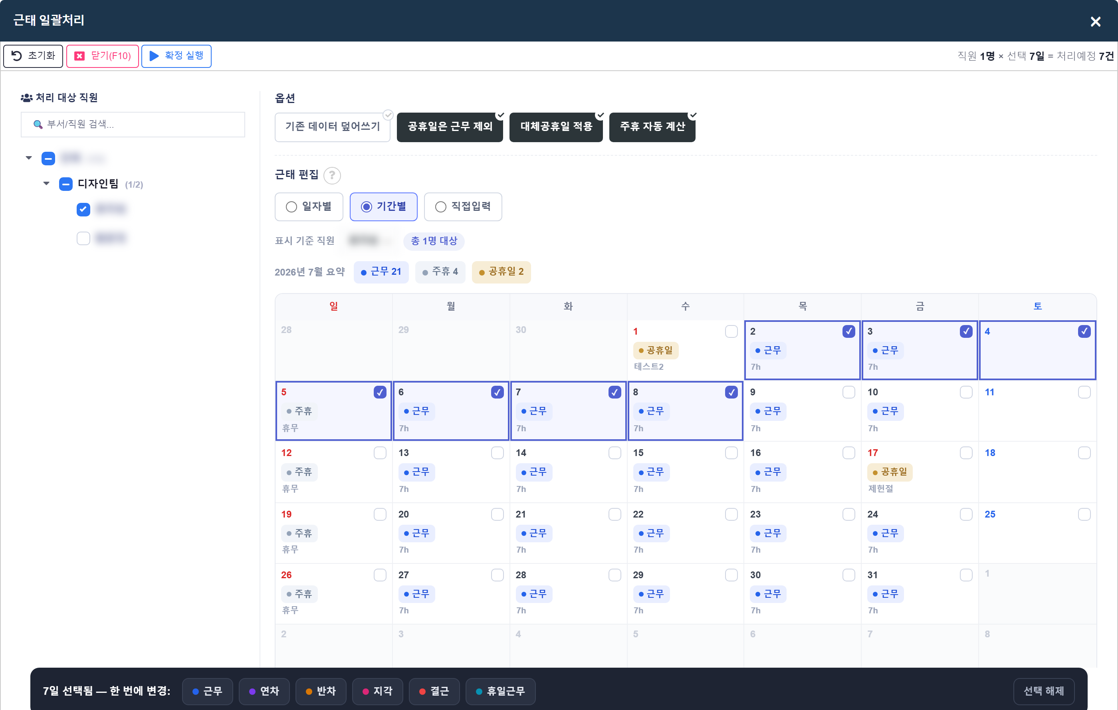Apply 지각 to selected days
The width and height of the screenshot is (1118, 710).
[377, 691]
